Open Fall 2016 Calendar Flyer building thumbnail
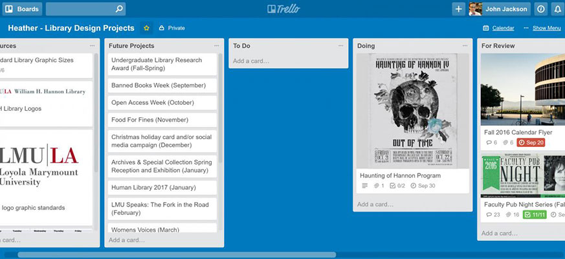Image resolution: width=565 pixels, height=259 pixels. pos(523,89)
